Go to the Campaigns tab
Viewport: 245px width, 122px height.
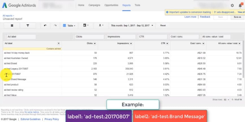[94, 5]
